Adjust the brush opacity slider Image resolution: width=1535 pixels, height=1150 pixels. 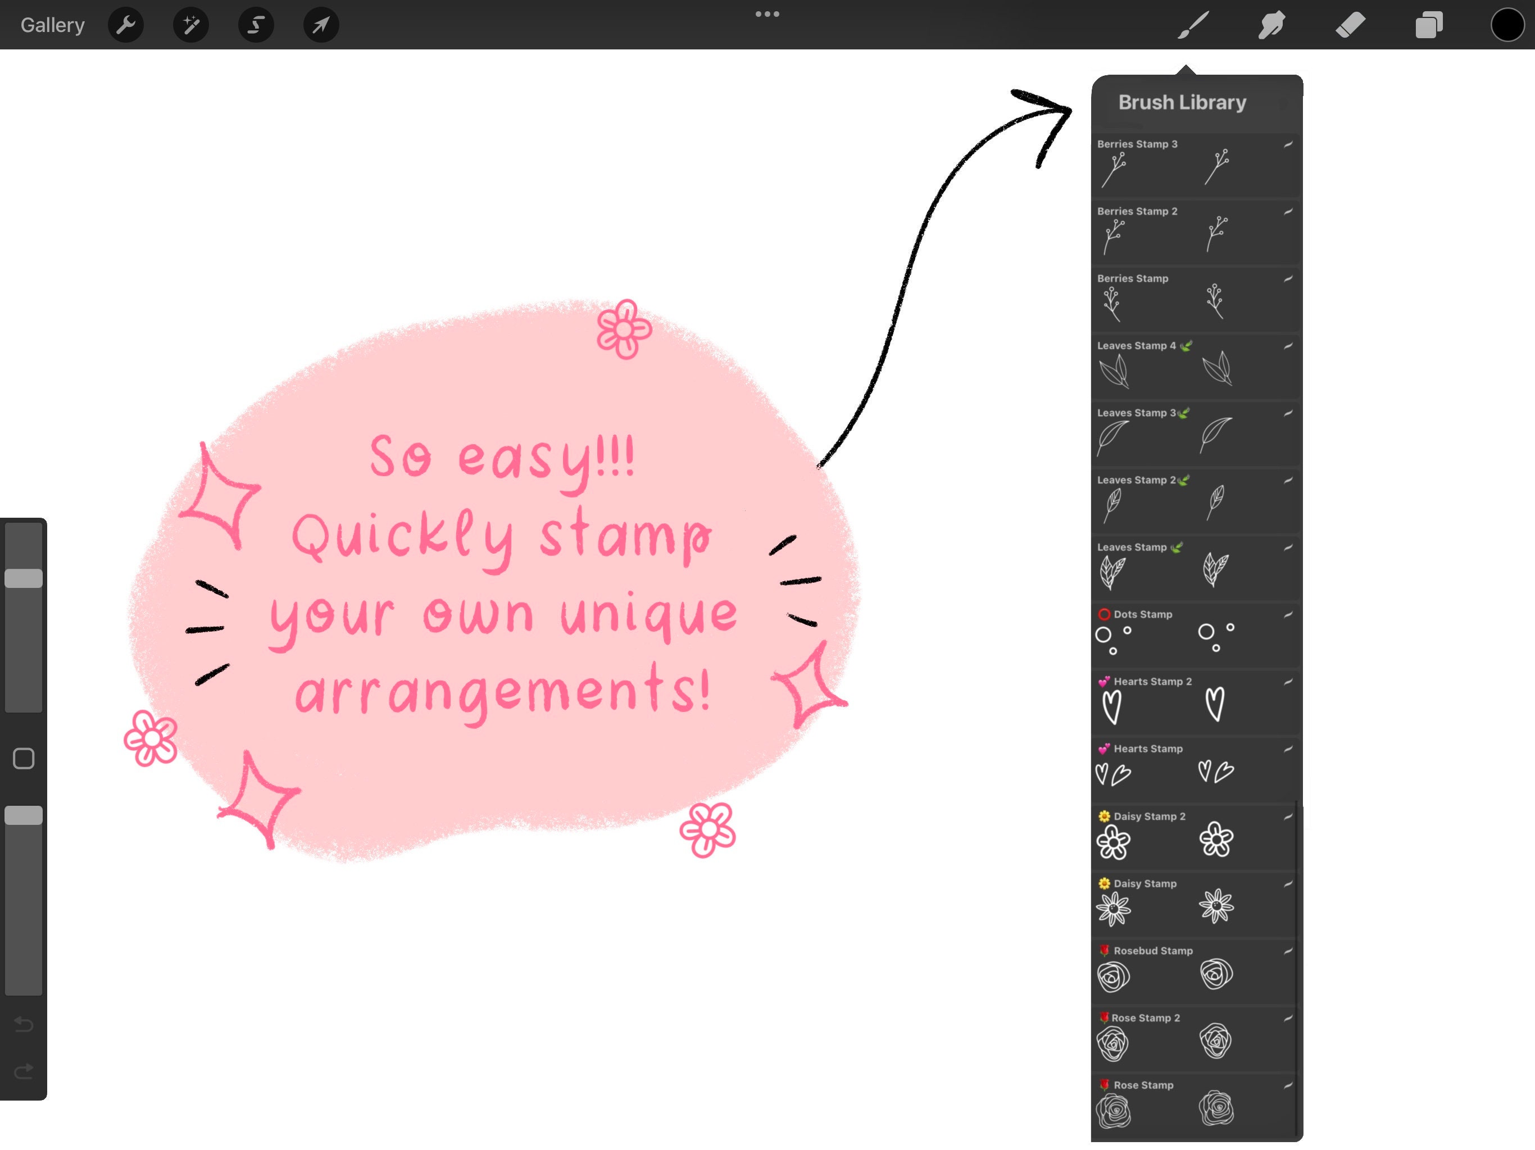[x=24, y=815]
